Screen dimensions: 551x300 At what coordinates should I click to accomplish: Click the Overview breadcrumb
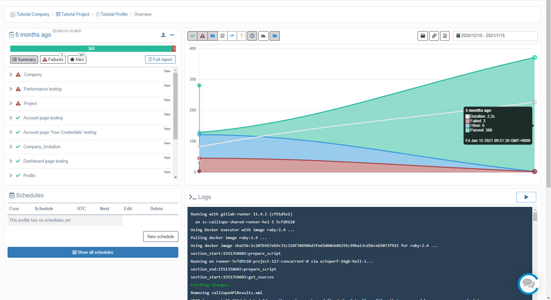pyautogui.click(x=143, y=14)
